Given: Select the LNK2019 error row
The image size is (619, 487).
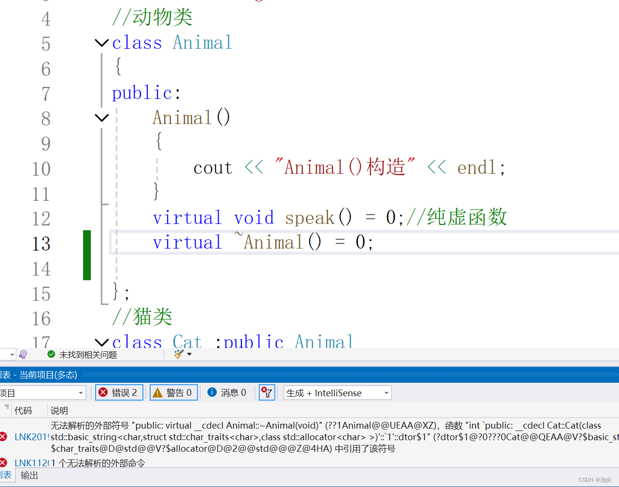Looking at the screenshot, I should pos(309,437).
